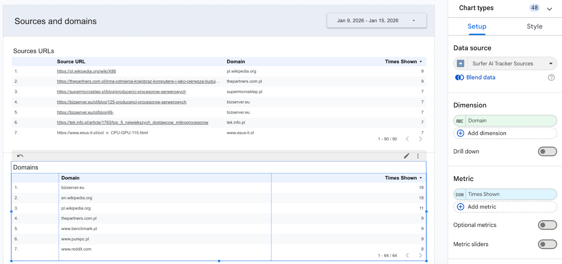
Task: Collapse the Chart types section
Action: (549, 9)
